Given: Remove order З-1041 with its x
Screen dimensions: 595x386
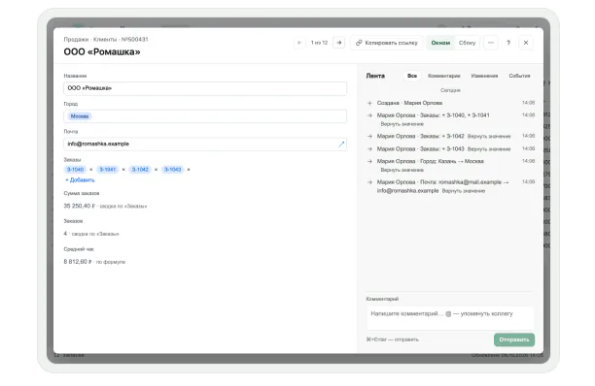Looking at the screenshot, I should pyautogui.click(x=123, y=170).
